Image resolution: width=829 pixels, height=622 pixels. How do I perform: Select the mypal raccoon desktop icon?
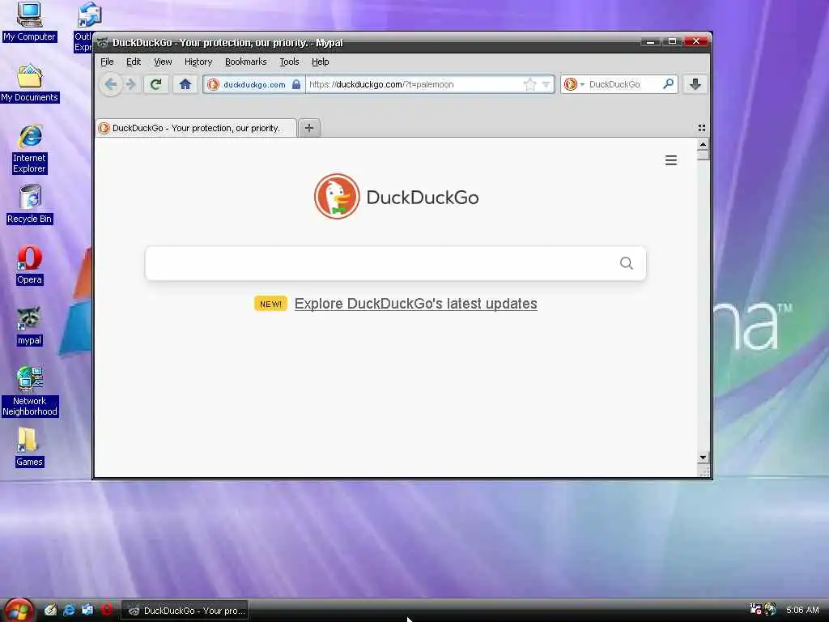click(x=29, y=326)
